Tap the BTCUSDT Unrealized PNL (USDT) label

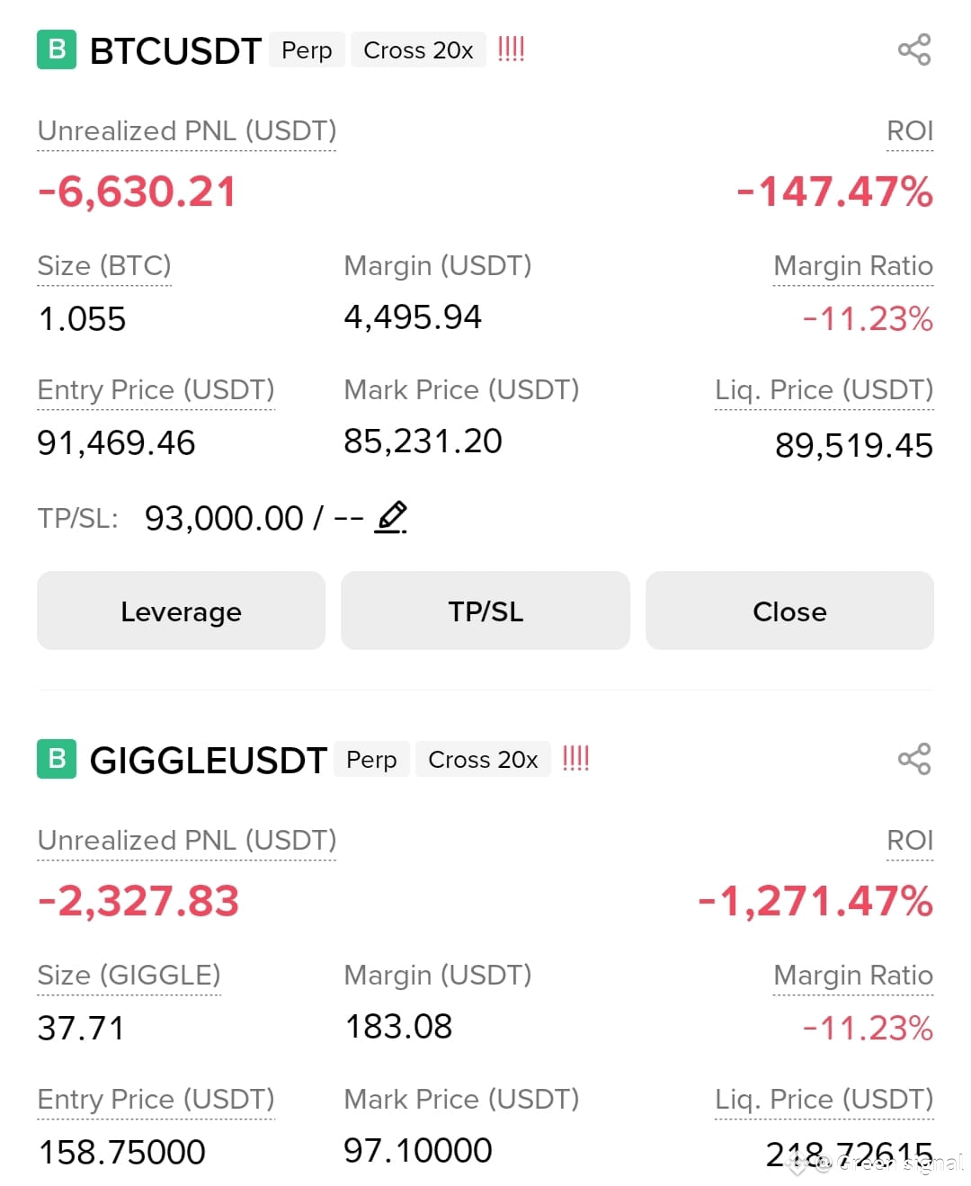point(187,131)
